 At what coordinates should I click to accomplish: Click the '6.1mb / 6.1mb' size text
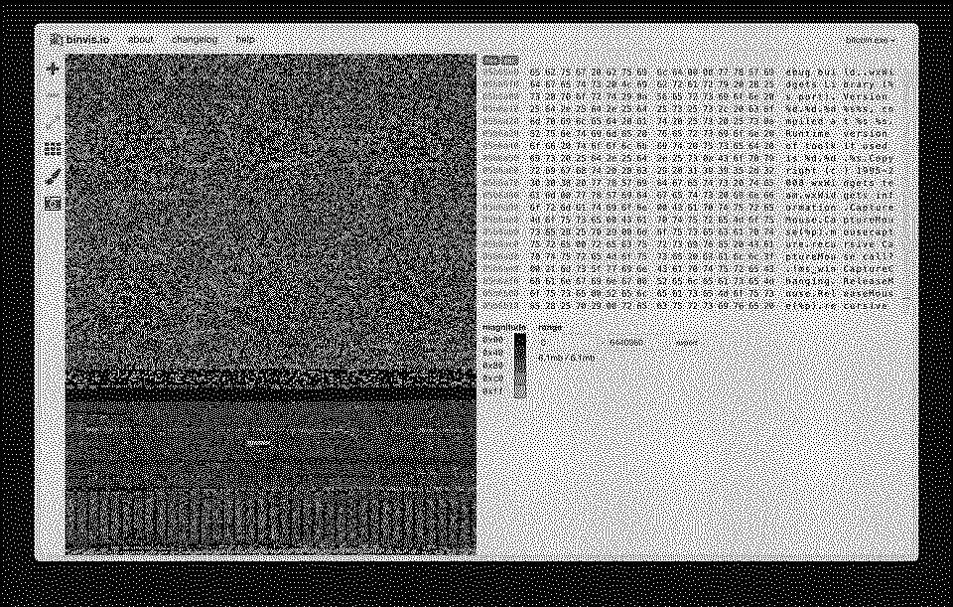click(x=567, y=359)
